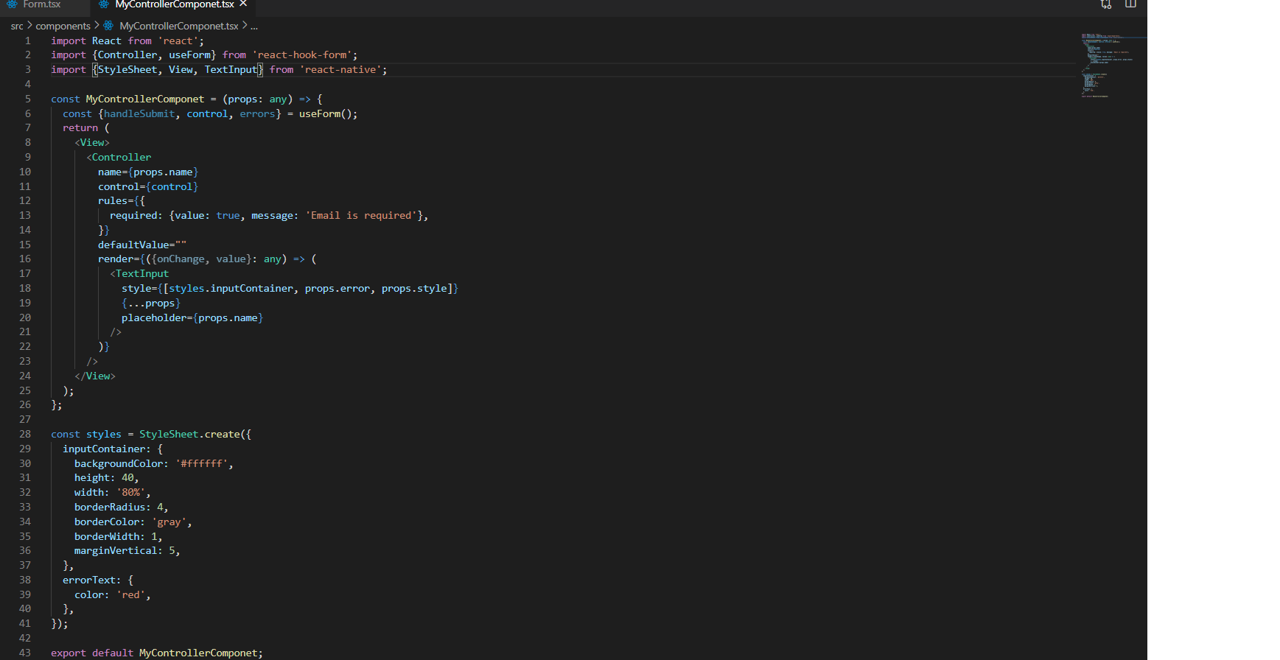Click the React icon on Form.tsx tab
This screenshot has height=660, width=1280.
12,4
